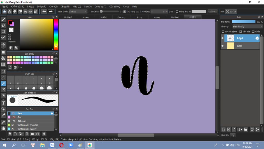Select the Lasso tool
Viewport: 264px width, 149px height.
(x=3, y=78)
